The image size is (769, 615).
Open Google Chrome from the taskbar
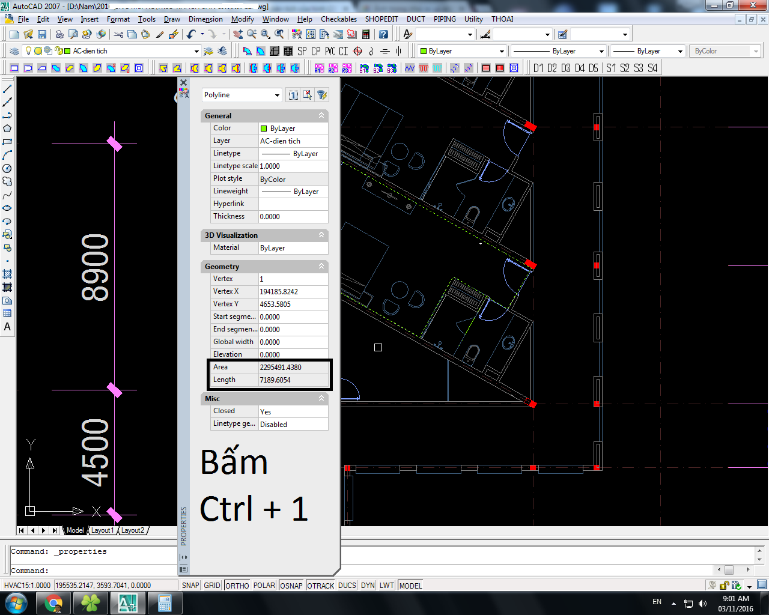(54, 602)
